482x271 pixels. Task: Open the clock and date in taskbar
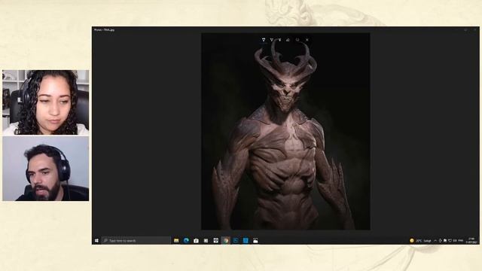point(472,241)
